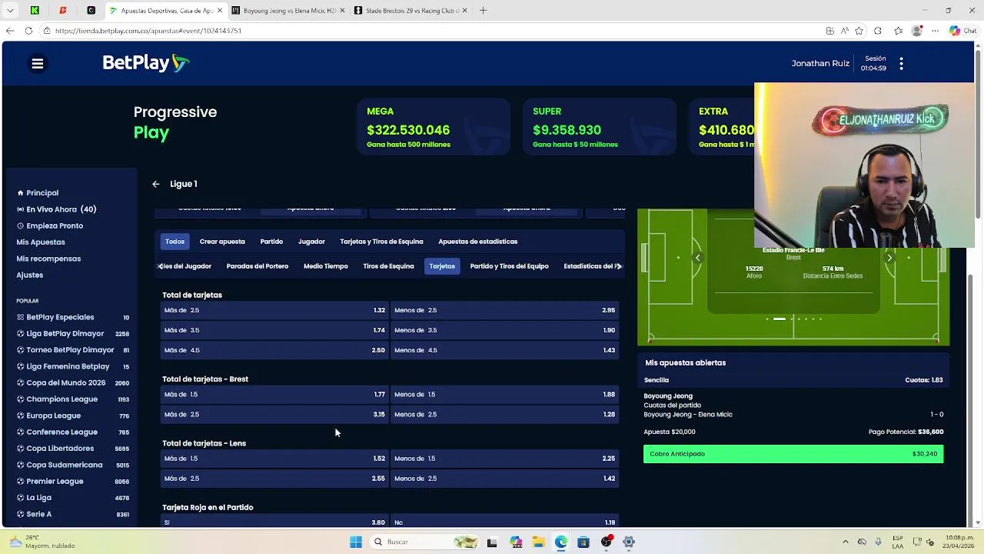Select the Jugador tab
Image resolution: width=984 pixels, height=554 pixels.
pos(311,242)
